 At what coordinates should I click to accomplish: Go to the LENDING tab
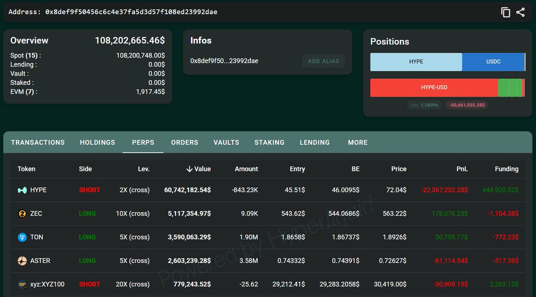tap(315, 142)
